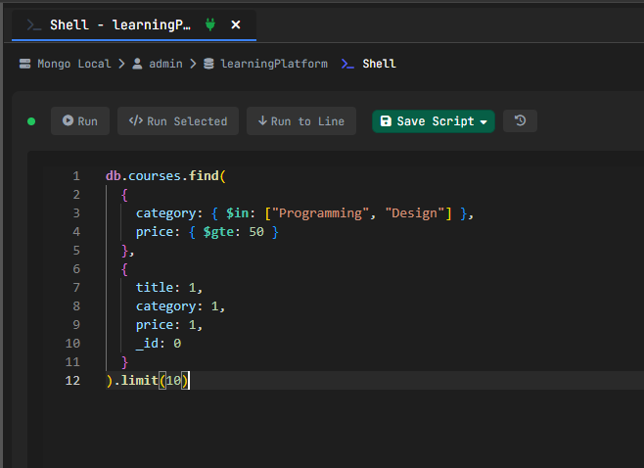Click the shell prompt icon in the tab
The width and height of the screenshot is (644, 468).
34,25
